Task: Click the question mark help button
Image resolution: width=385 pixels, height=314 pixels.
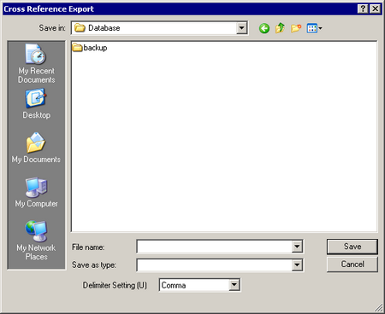Action: pyautogui.click(x=363, y=9)
